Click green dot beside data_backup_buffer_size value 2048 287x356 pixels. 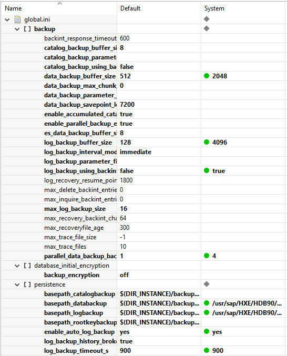(x=207, y=76)
